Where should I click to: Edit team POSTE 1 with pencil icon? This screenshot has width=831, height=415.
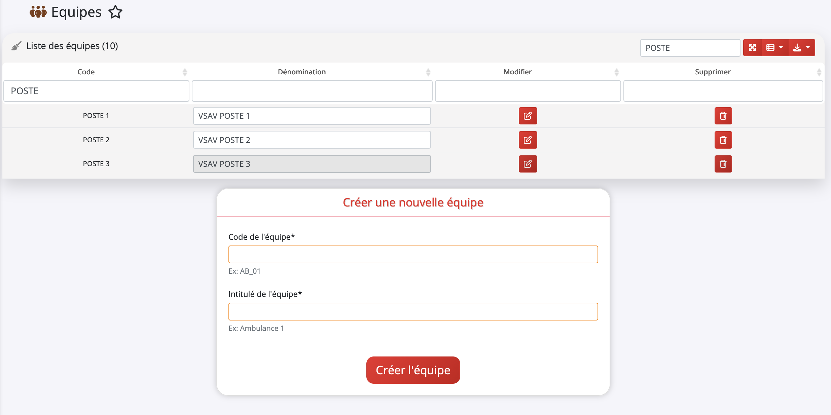click(528, 116)
